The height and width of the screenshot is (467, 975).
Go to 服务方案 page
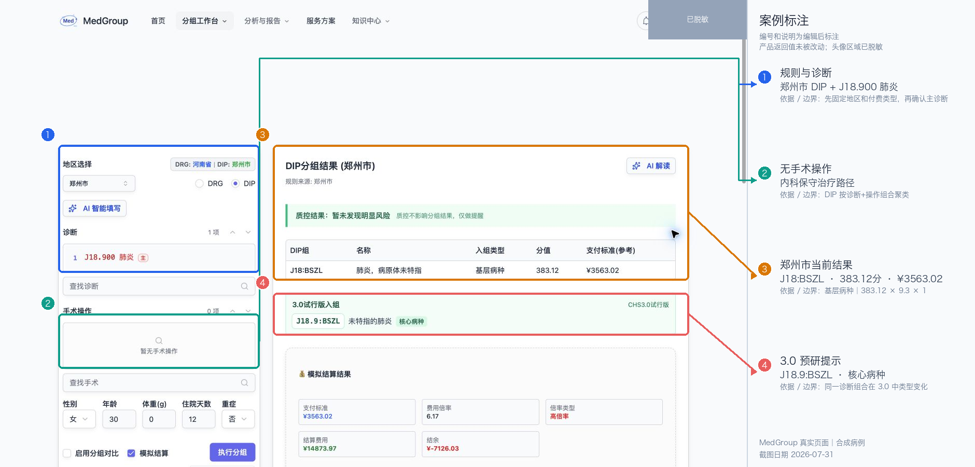tap(321, 21)
